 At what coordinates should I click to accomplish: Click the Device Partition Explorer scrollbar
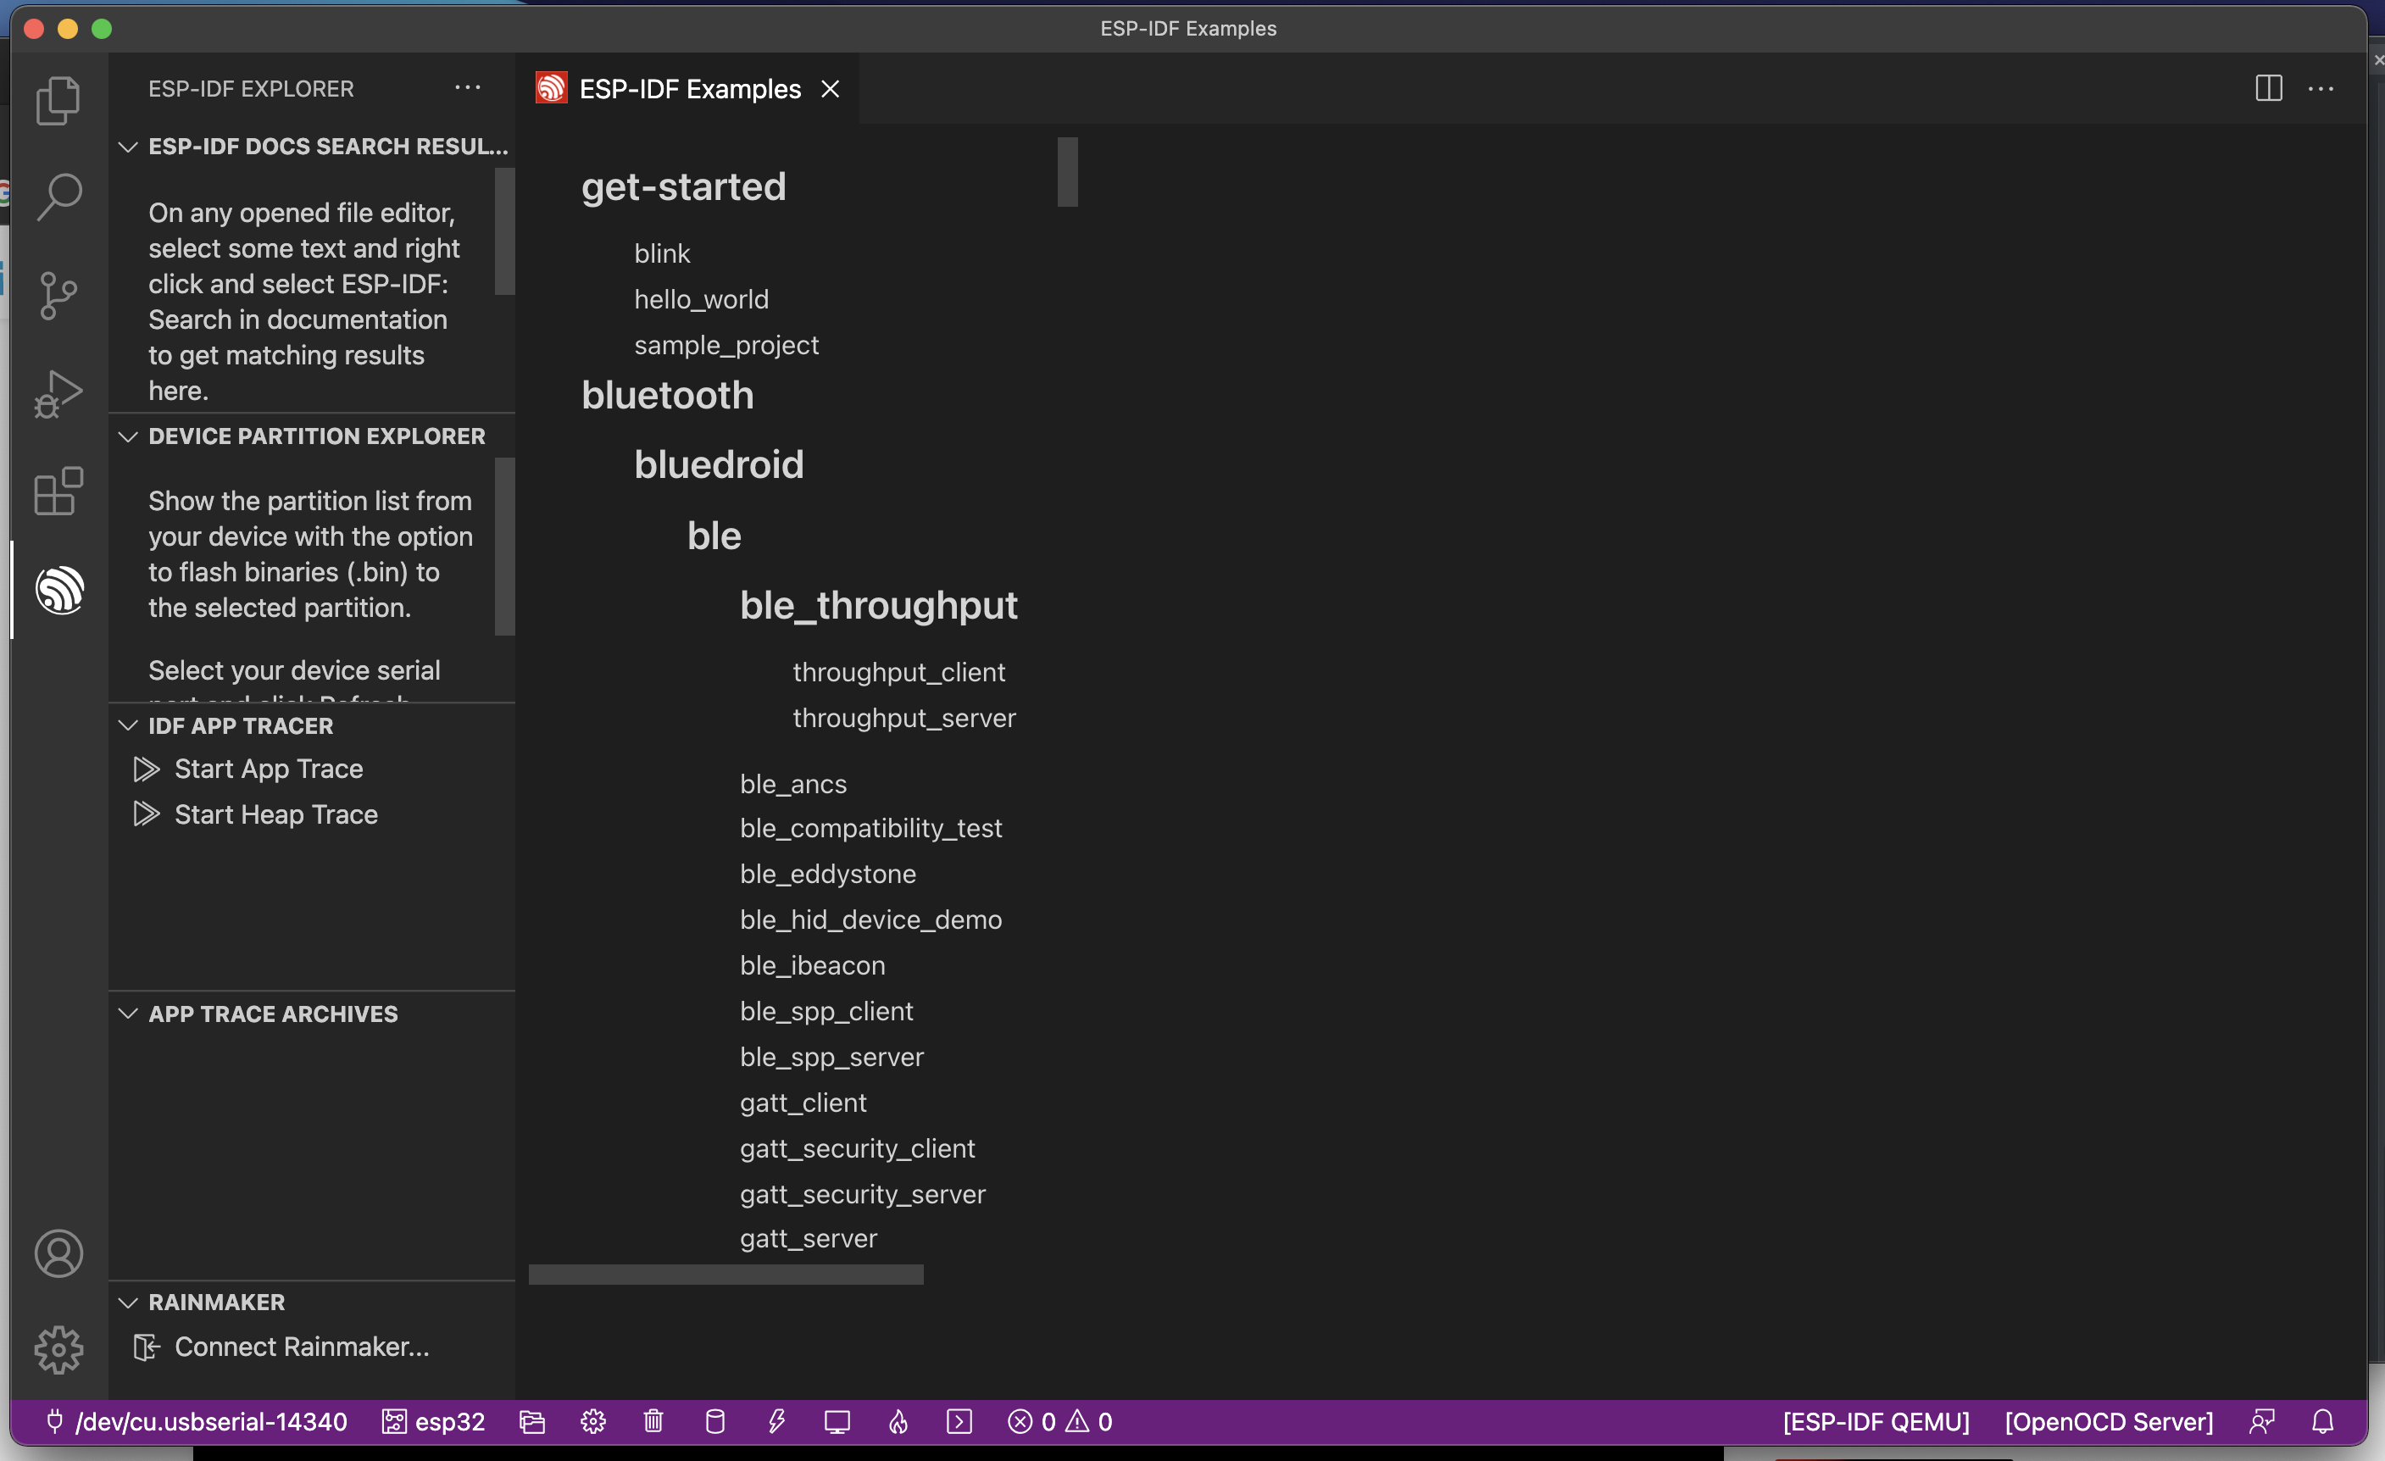(x=504, y=547)
